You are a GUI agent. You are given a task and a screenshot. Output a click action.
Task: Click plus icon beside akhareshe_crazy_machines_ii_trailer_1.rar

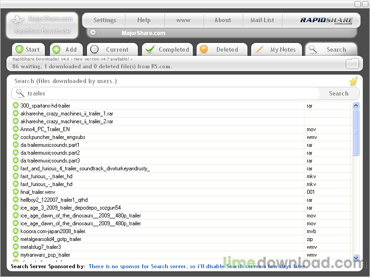click(x=16, y=113)
